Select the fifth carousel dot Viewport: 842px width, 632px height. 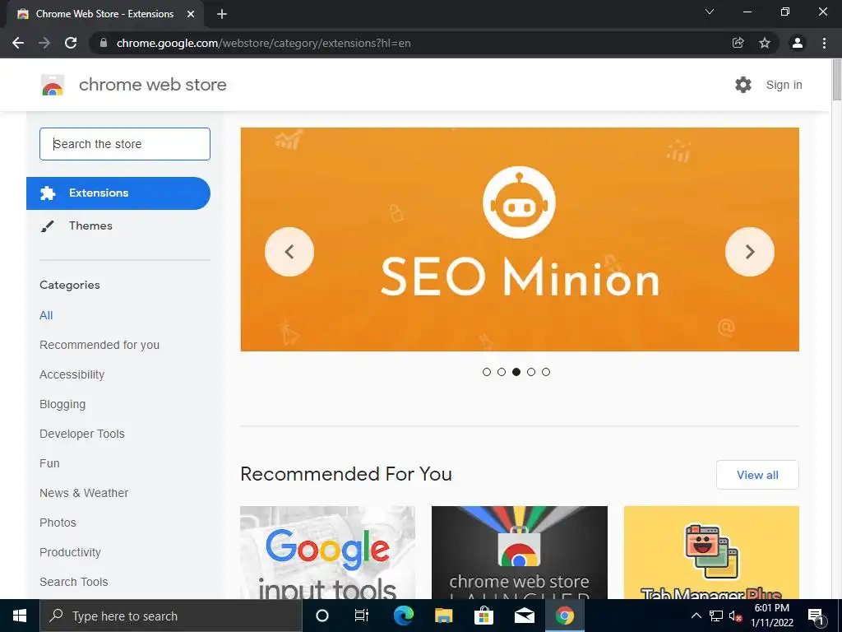pos(546,372)
